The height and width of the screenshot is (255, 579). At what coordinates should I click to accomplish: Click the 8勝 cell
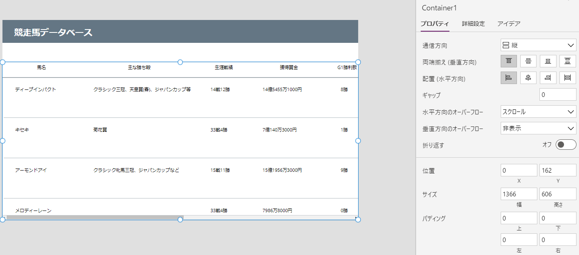pyautogui.click(x=344, y=89)
